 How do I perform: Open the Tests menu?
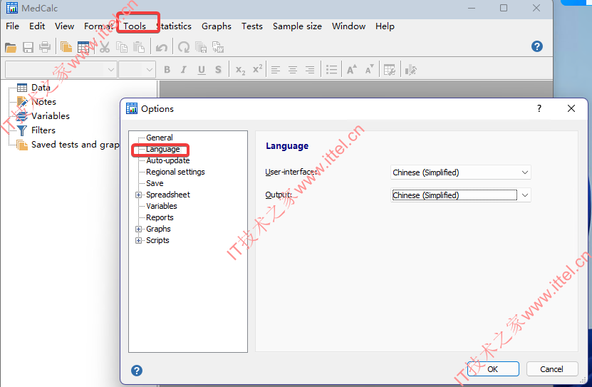252,26
